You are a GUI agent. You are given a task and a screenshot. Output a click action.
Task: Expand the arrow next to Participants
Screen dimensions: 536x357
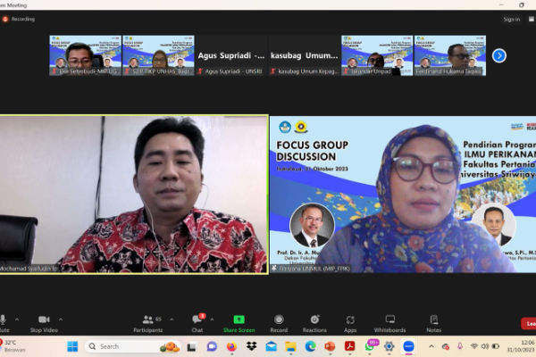172,320
